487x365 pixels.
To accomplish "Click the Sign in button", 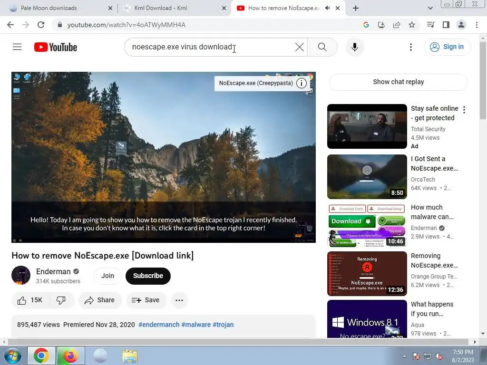I will click(447, 47).
